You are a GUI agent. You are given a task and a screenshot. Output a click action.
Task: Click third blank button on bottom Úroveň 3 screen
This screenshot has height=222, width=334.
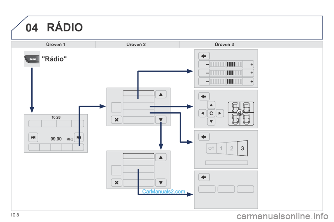point(245,189)
